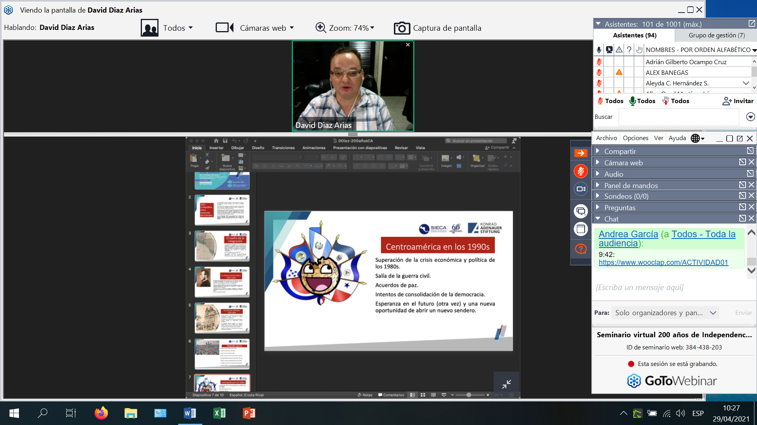Mute all attendees with Todos mute icon
The width and height of the screenshot is (757, 425).
click(x=610, y=101)
